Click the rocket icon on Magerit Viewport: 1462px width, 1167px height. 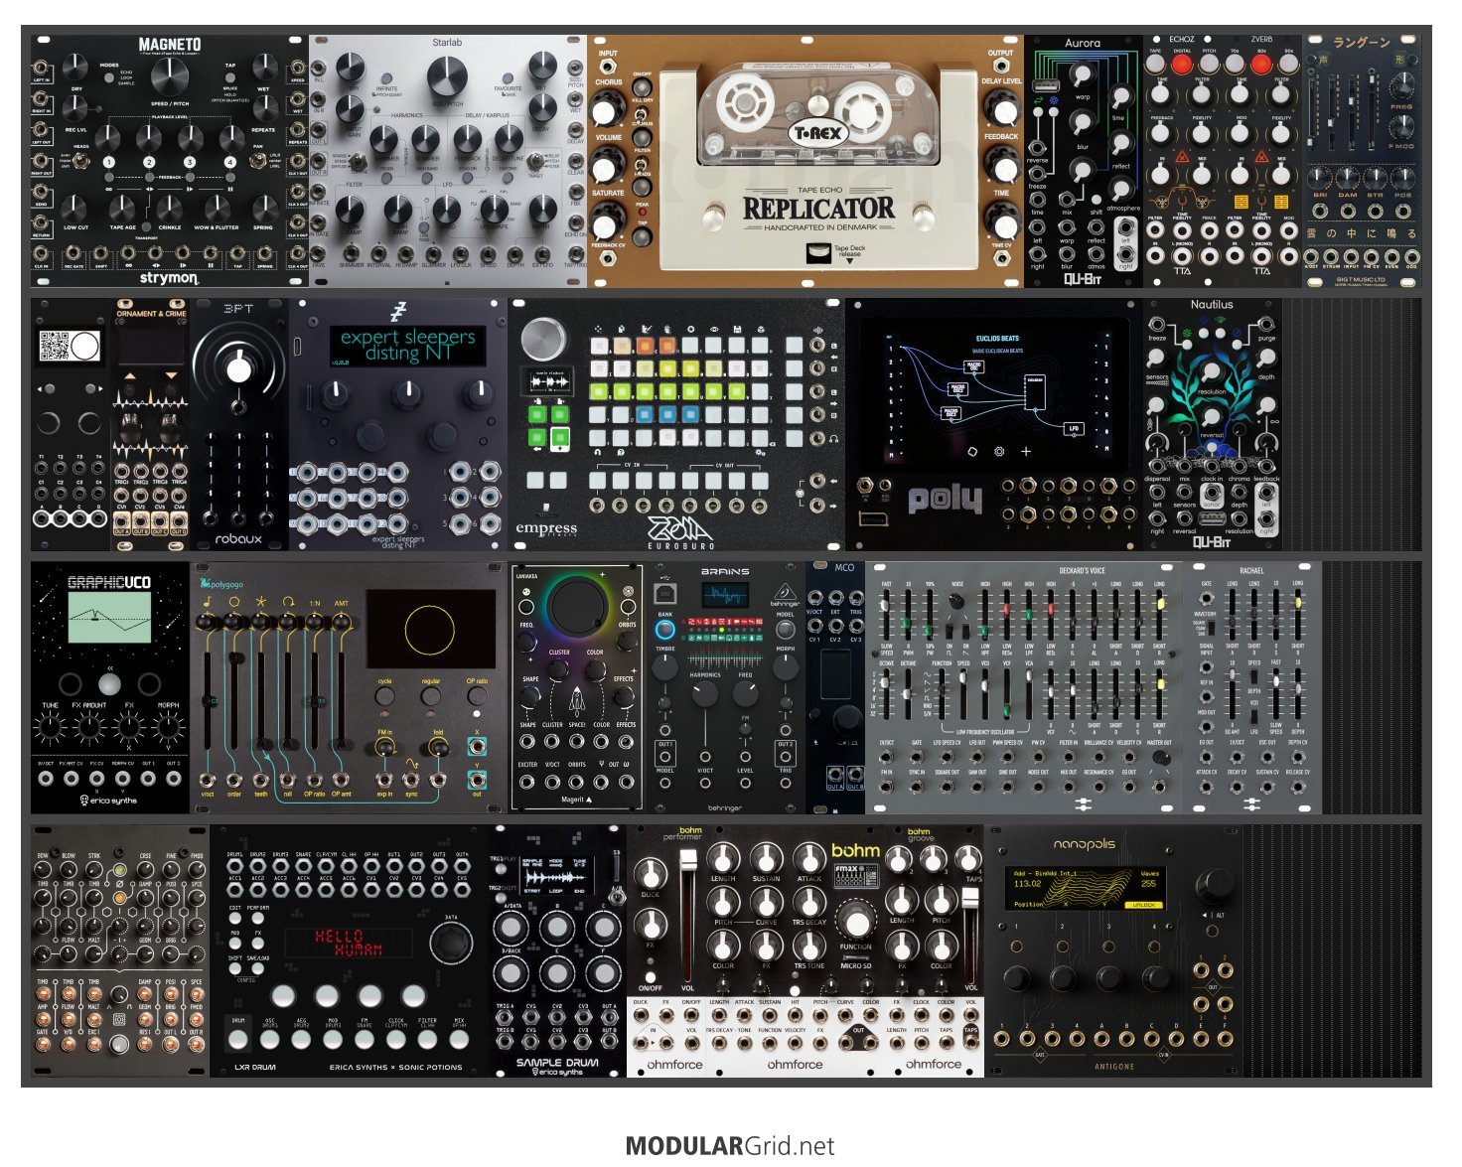coord(577,702)
